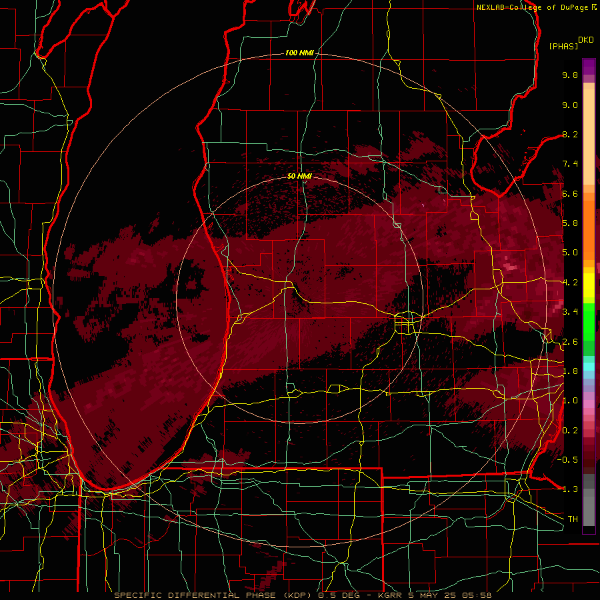Click the 6.6 value on the scale
This screenshot has width=600, height=600.
[x=570, y=193]
